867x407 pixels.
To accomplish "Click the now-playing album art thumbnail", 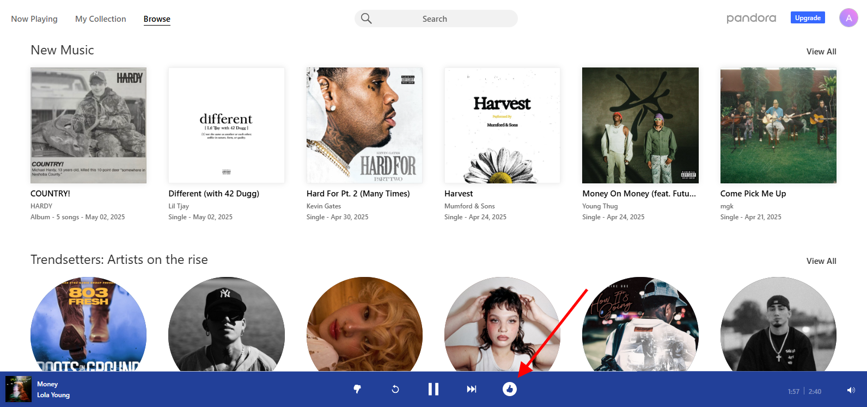I will tap(19, 389).
